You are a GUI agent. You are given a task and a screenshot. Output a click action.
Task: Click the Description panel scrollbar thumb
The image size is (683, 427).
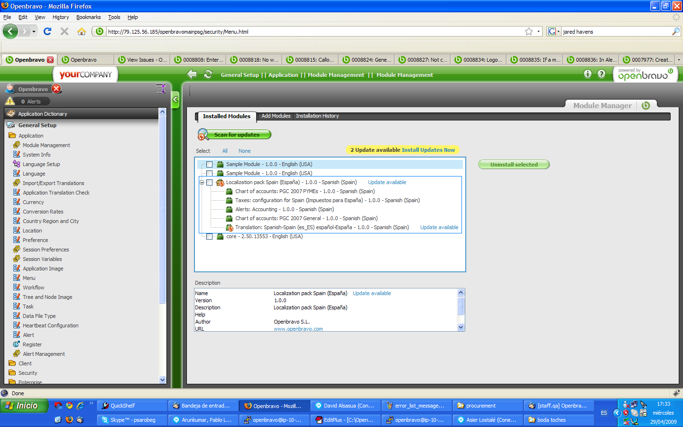click(461, 306)
